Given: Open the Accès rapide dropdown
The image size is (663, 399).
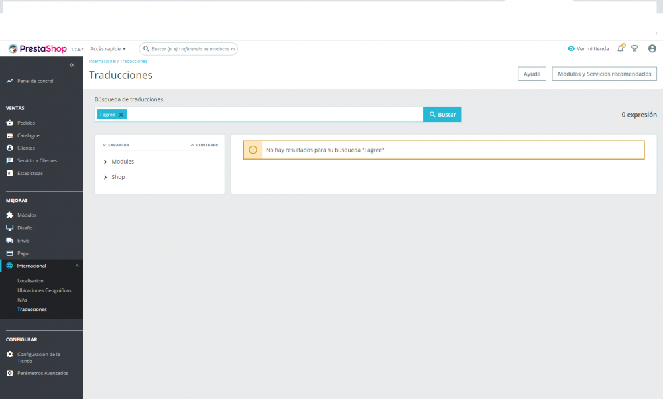Looking at the screenshot, I should pos(108,48).
